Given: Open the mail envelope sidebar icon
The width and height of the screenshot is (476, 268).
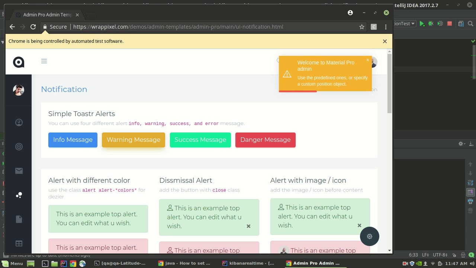Looking at the screenshot, I should click(x=19, y=171).
